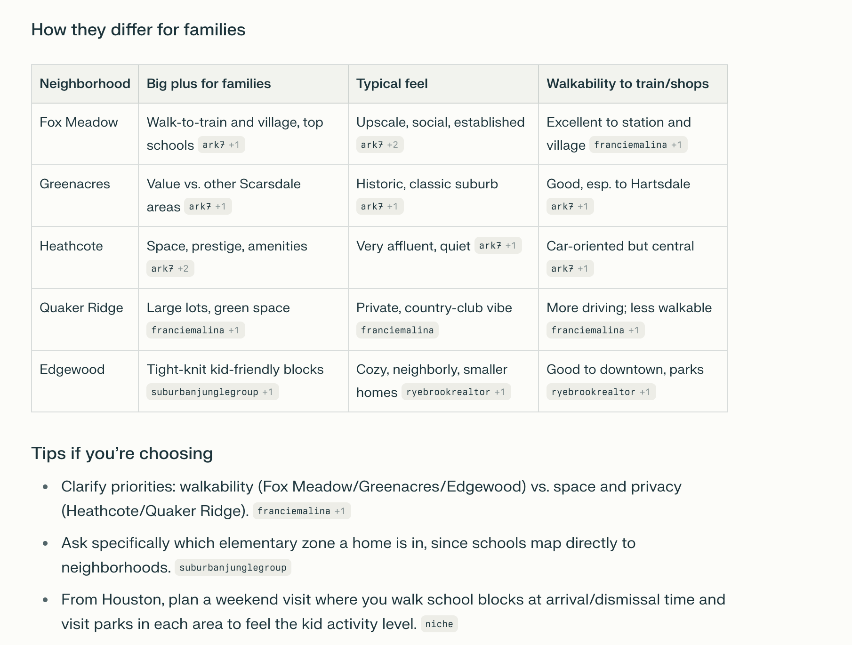Viewport: 852px width, 645px height.
Task: Click ark7 +2 citation under Space, prestige, amenities
Action: click(170, 269)
